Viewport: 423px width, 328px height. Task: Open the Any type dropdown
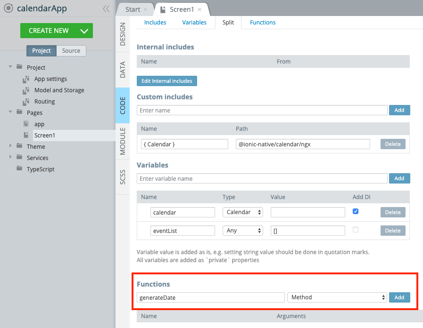(243, 231)
